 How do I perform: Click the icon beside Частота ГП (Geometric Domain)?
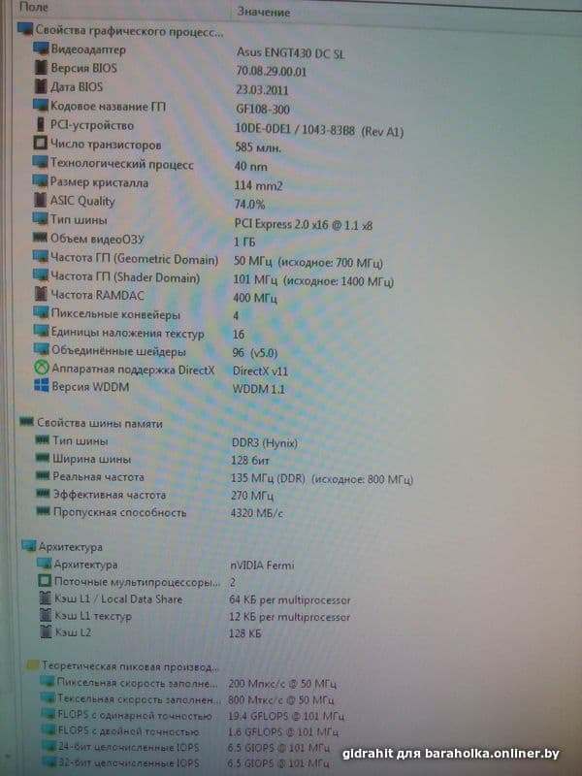41,257
